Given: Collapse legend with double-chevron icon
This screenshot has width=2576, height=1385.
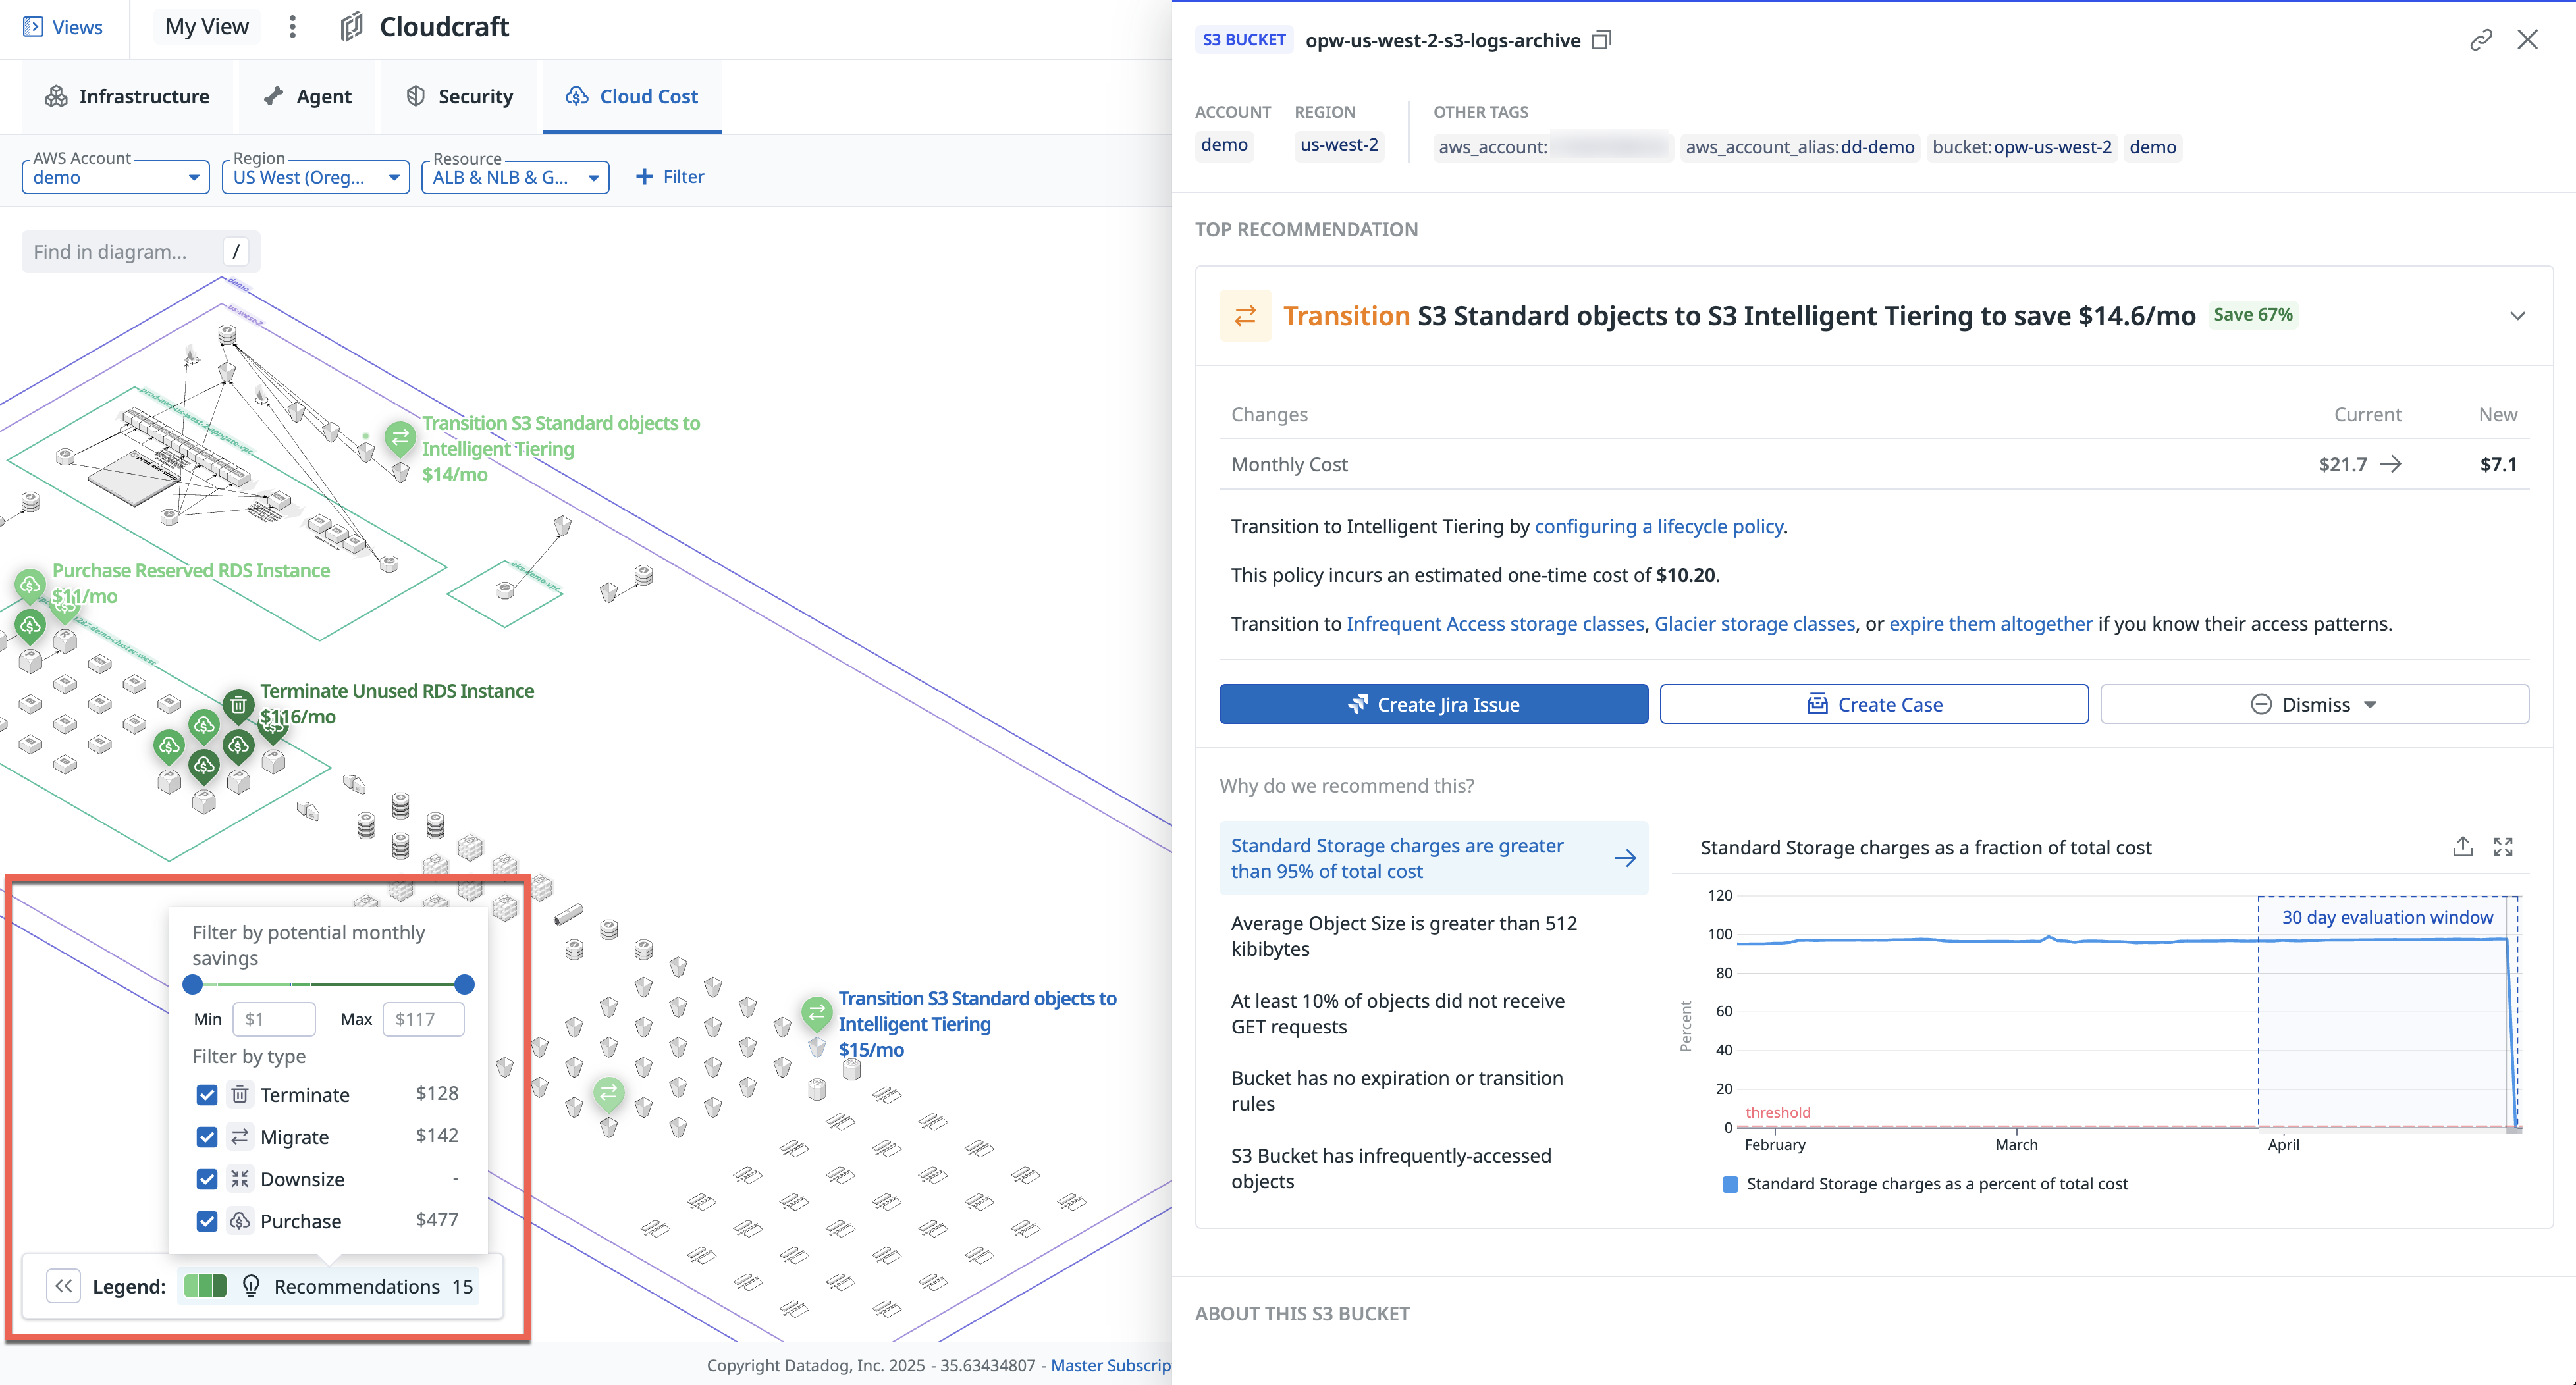Looking at the screenshot, I should (x=63, y=1286).
